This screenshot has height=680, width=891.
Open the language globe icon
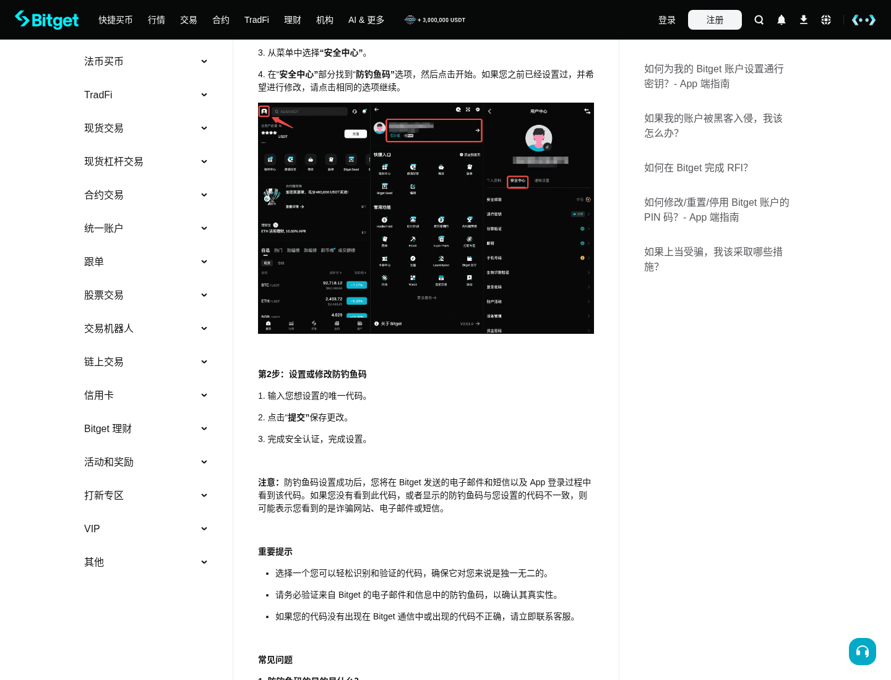[x=826, y=20]
